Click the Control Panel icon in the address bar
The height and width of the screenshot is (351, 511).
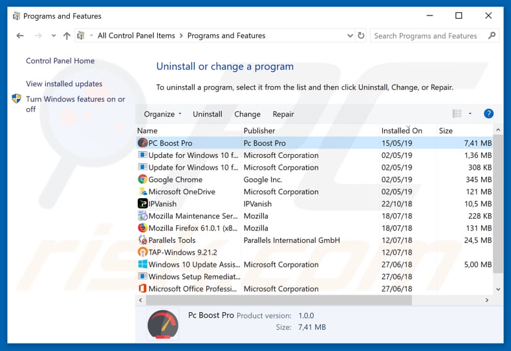point(81,35)
